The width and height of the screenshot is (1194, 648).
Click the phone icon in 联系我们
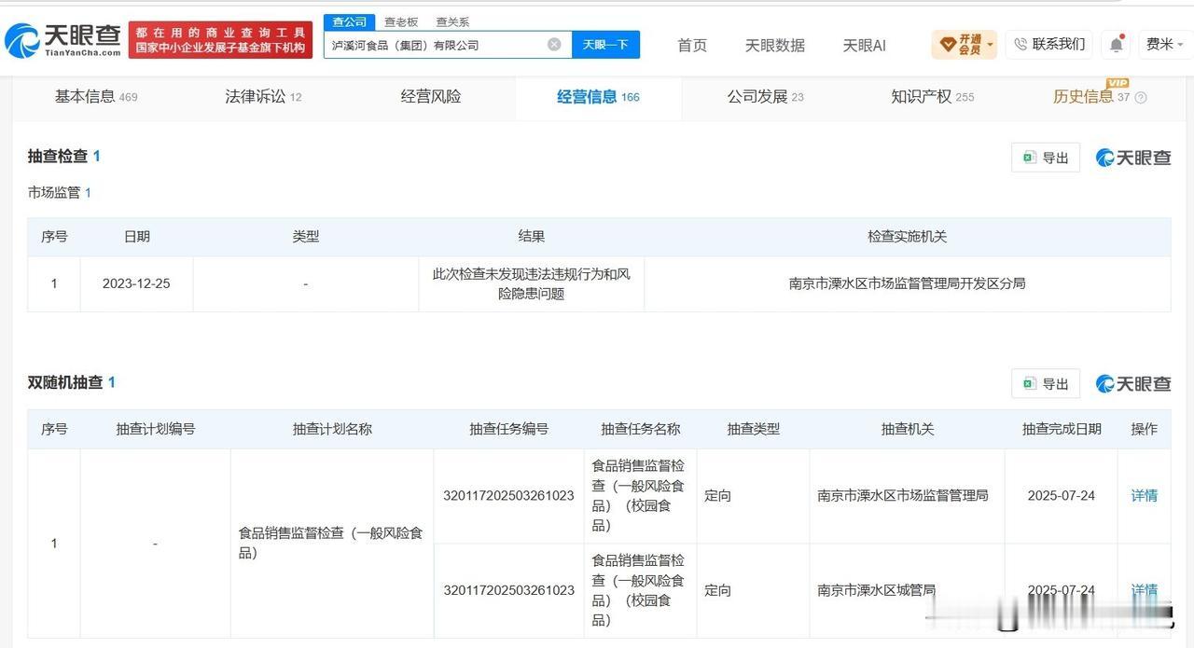click(1020, 44)
